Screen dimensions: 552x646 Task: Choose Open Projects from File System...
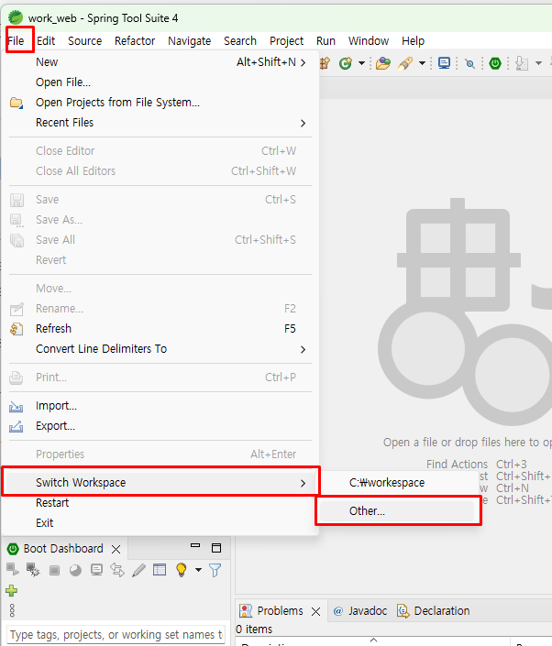(160, 103)
